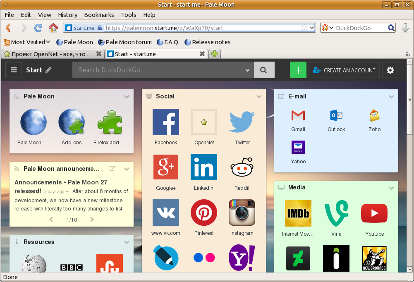Open the purple Yahoo! icon in Social

click(242, 258)
